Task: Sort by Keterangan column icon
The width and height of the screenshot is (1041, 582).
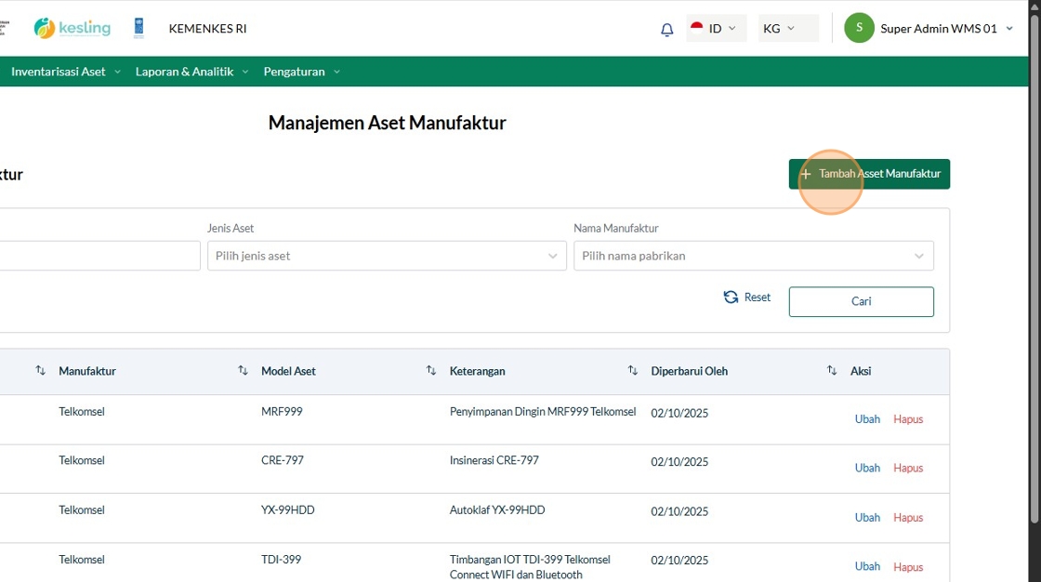Action: click(431, 371)
